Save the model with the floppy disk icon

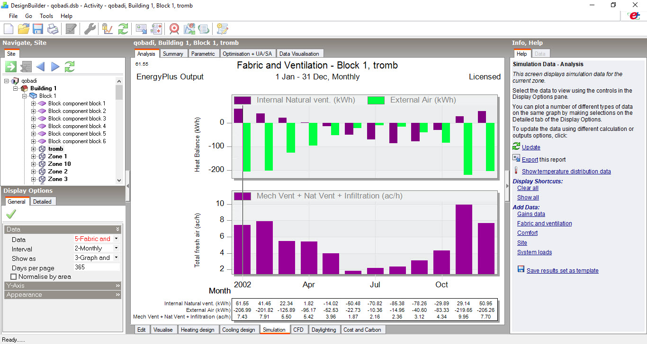point(38,29)
